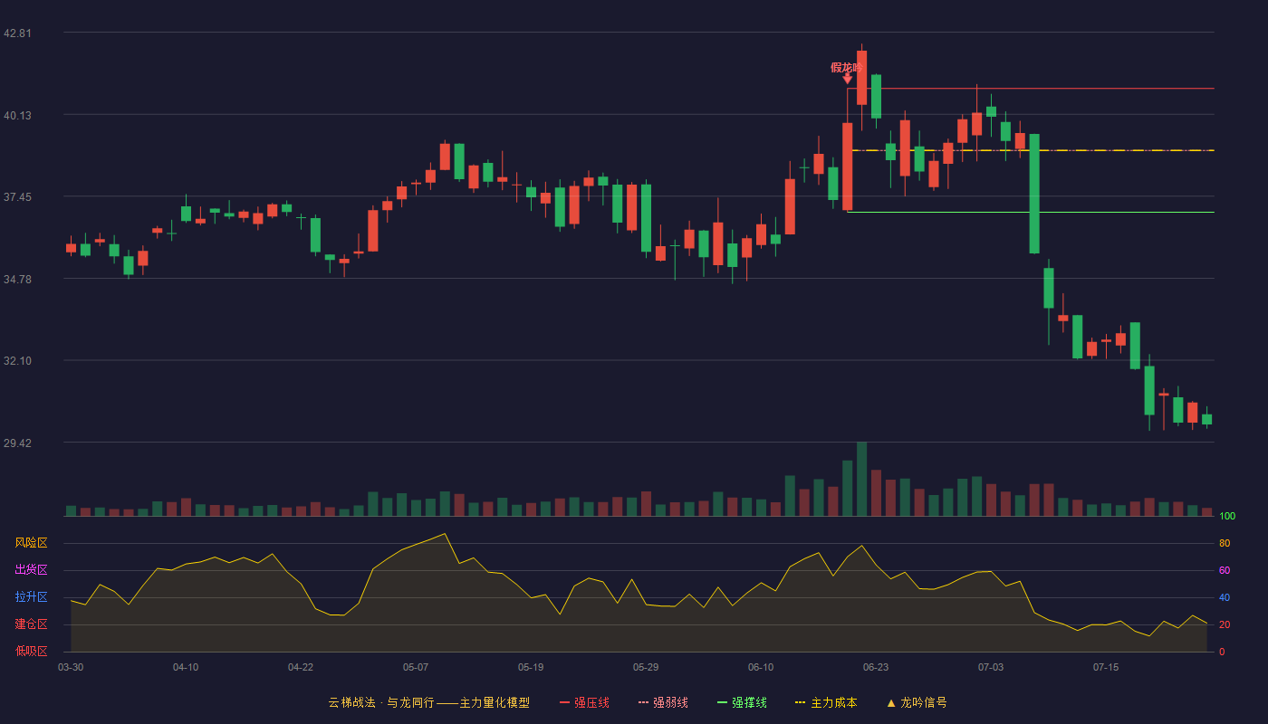
Task: Click the tall red candle under 假龙吟
Action: tap(848, 167)
